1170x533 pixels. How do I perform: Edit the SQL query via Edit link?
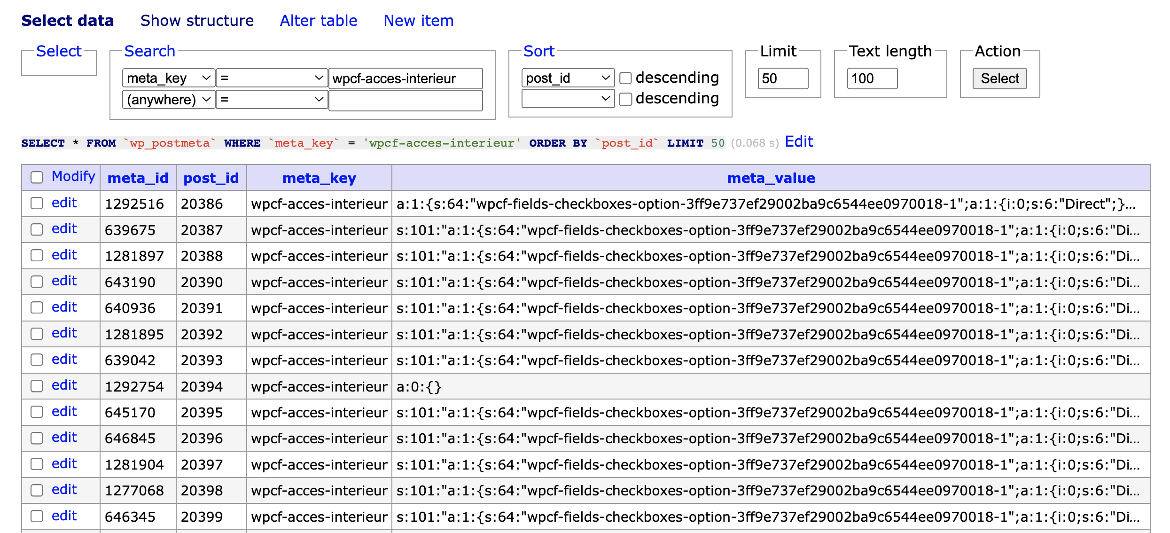pyautogui.click(x=799, y=142)
